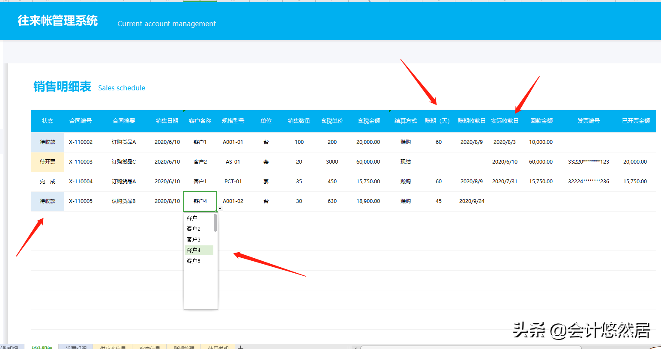
Task: Select the 现结 settlement cell
Action: 406,162
